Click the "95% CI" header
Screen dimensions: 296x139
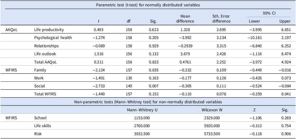[x=269, y=13]
